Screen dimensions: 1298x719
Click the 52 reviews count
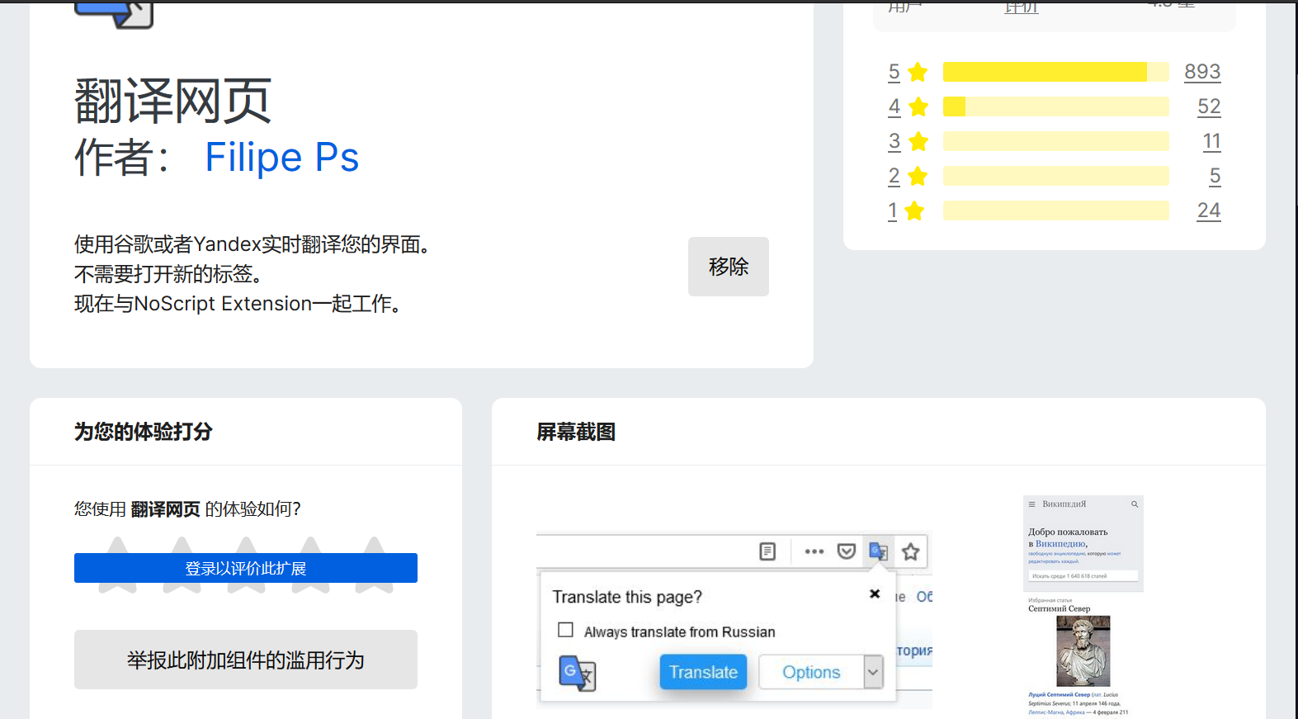click(x=1209, y=106)
